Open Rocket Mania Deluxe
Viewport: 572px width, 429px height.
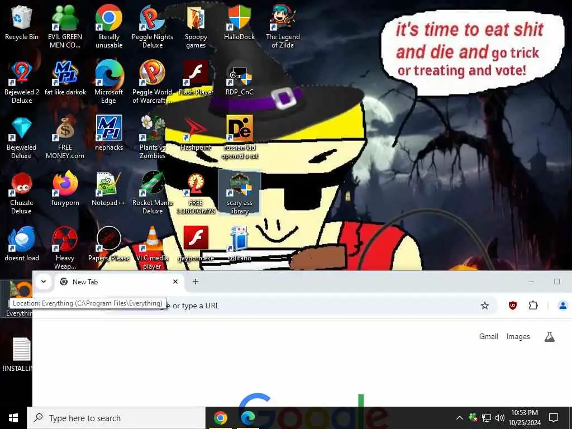152,192
